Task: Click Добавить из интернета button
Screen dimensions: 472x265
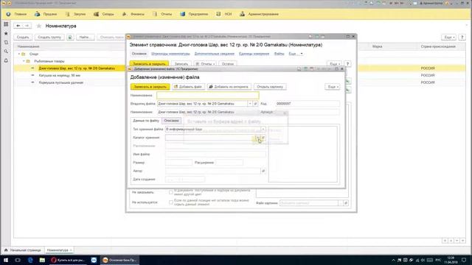Action: tap(229, 87)
